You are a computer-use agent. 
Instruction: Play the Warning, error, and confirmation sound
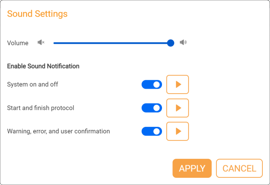click(x=178, y=131)
